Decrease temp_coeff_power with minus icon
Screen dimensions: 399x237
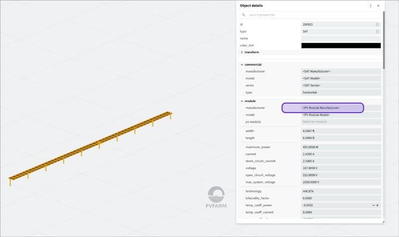(373, 205)
